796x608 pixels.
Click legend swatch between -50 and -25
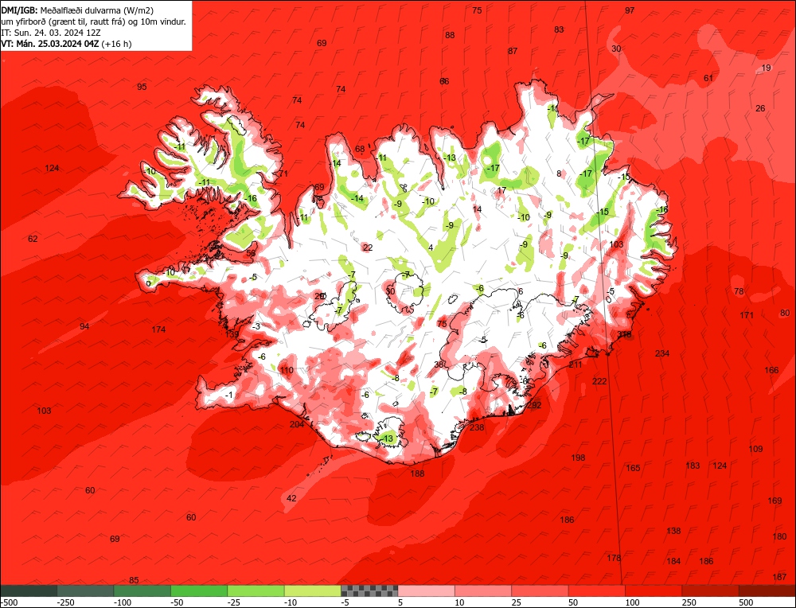click(199, 590)
